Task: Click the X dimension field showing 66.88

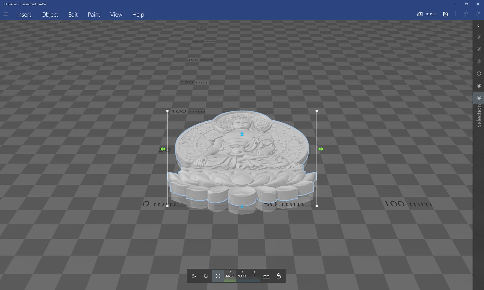Action: pyautogui.click(x=230, y=276)
